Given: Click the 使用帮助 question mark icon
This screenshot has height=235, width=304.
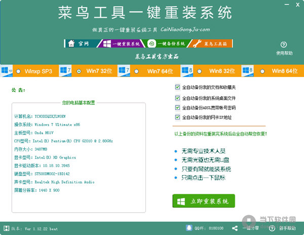Looking at the screenshot, I should 284,45.
